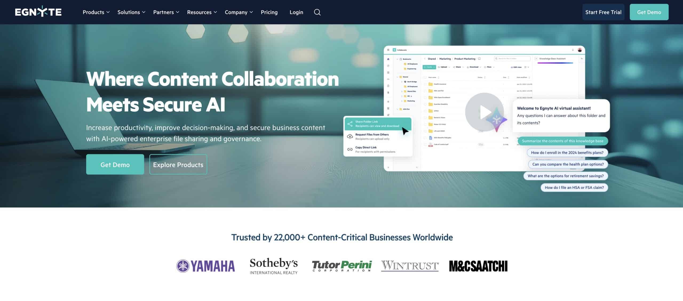Click the Sotheby's International Realty logo
Screen dimensions: 683x301
pos(273,266)
